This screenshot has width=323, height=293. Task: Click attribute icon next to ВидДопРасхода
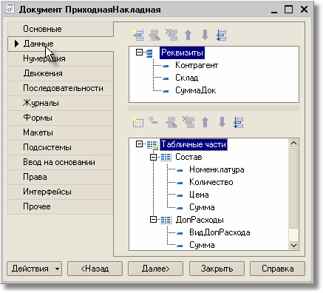coord(180,233)
